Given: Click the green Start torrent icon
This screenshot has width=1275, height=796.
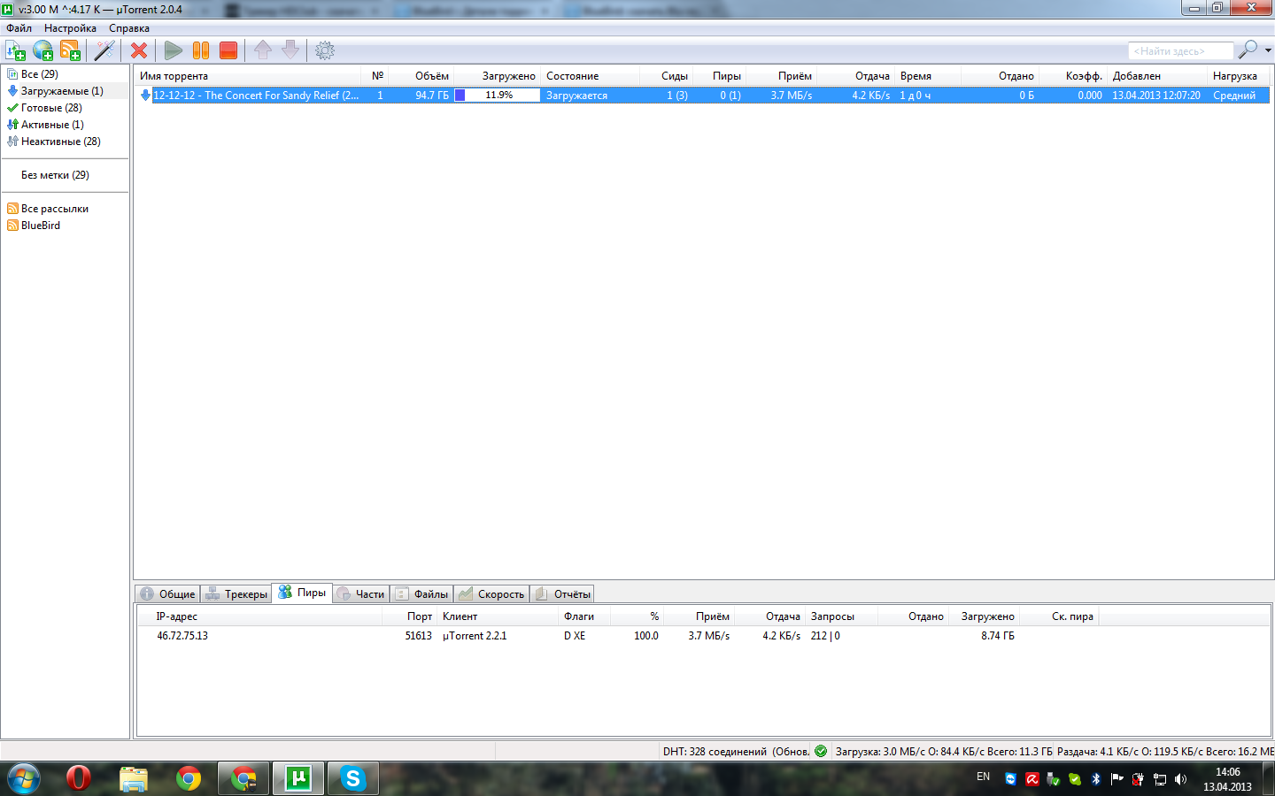Looking at the screenshot, I should pyautogui.click(x=174, y=50).
